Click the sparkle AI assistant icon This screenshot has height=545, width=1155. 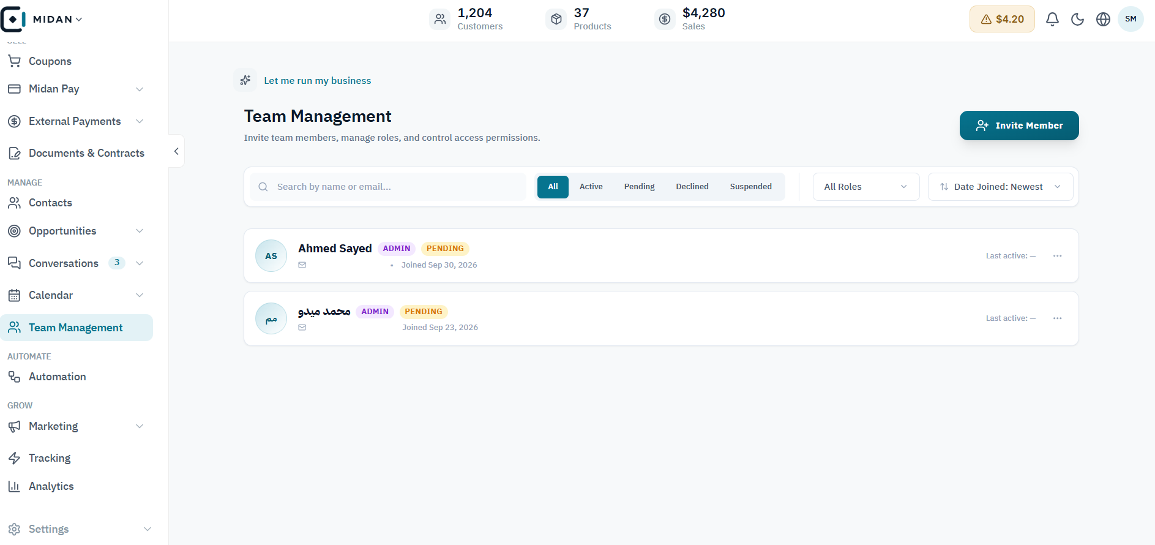click(245, 80)
